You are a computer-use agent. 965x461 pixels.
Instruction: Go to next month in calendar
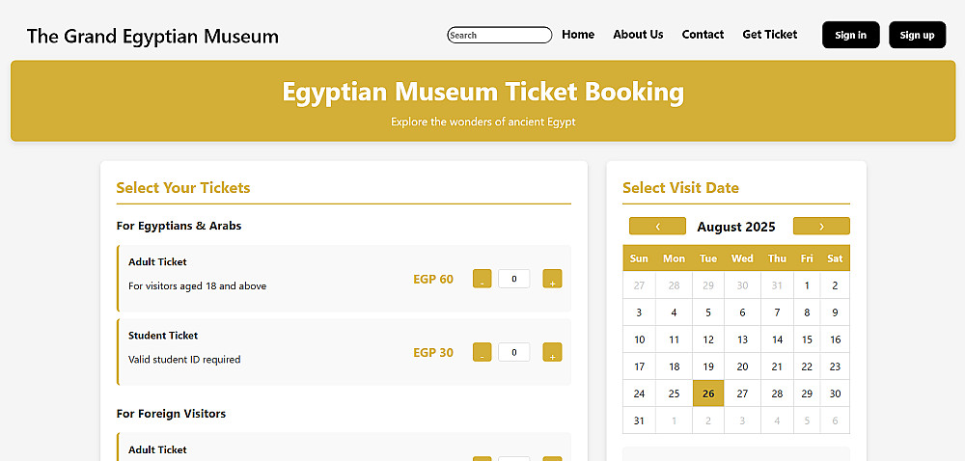(x=821, y=227)
